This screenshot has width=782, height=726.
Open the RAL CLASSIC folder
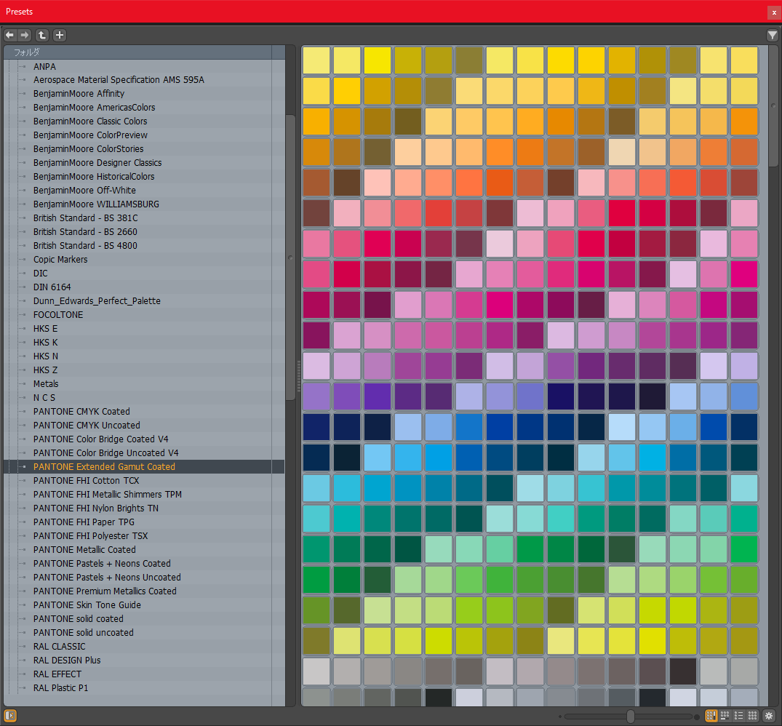(x=60, y=646)
